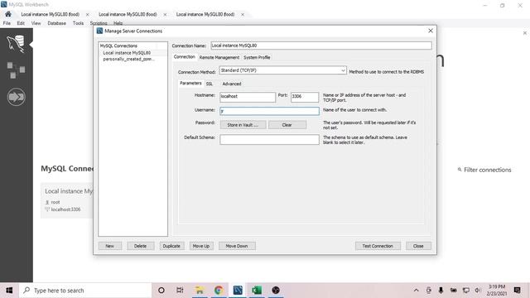Click the Windows Start button
Viewport: 530px width, 298px height.
pos(9,291)
